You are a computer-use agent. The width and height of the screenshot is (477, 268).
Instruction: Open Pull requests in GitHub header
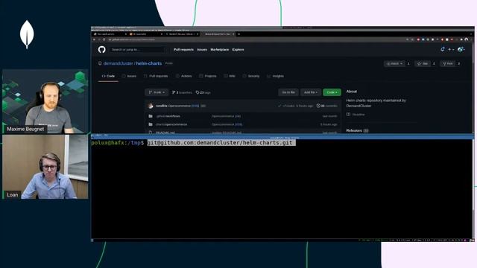point(183,50)
